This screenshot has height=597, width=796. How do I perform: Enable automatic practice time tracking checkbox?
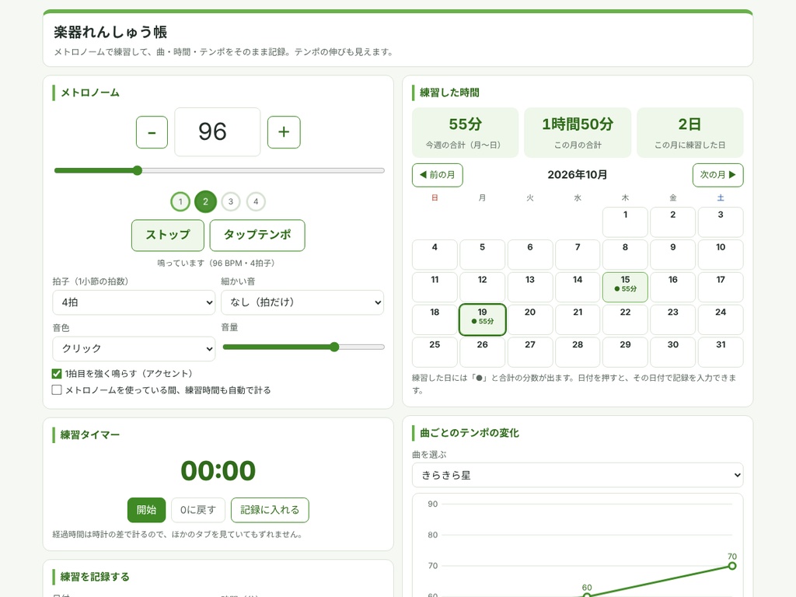(x=57, y=390)
